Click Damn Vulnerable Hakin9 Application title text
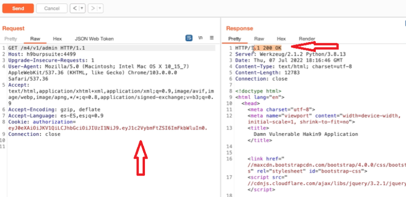This screenshot has width=406, height=197. click(x=306, y=134)
